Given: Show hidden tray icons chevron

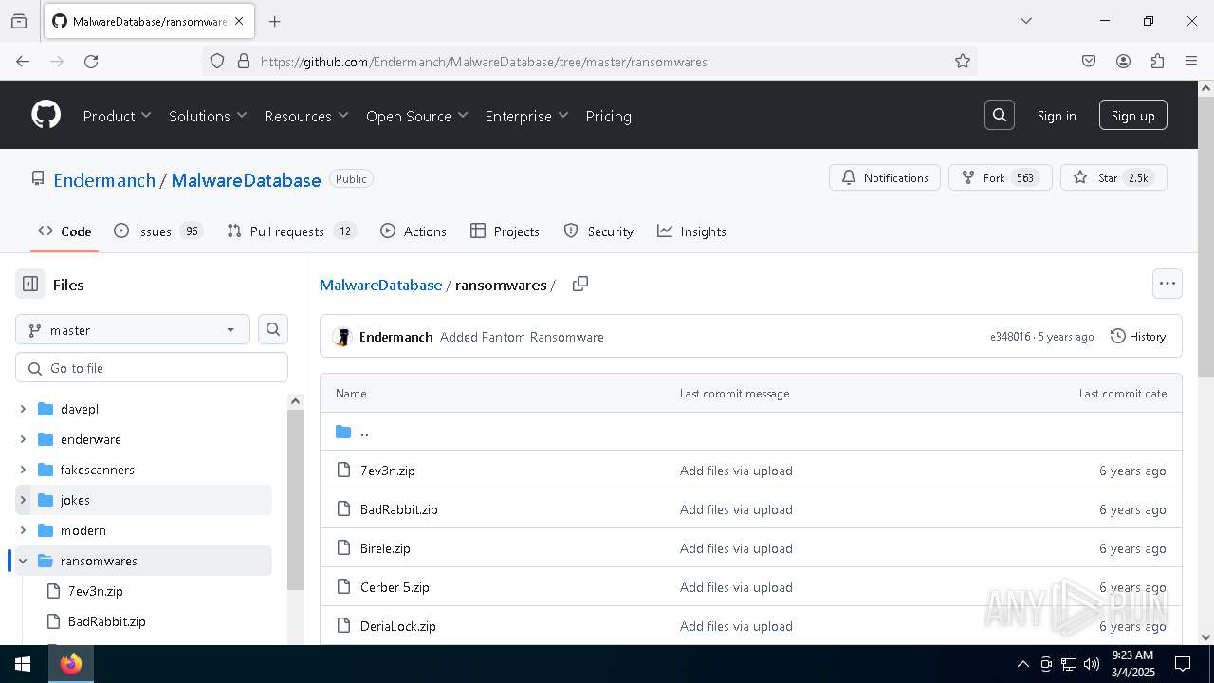Looking at the screenshot, I should pyautogui.click(x=1022, y=664).
